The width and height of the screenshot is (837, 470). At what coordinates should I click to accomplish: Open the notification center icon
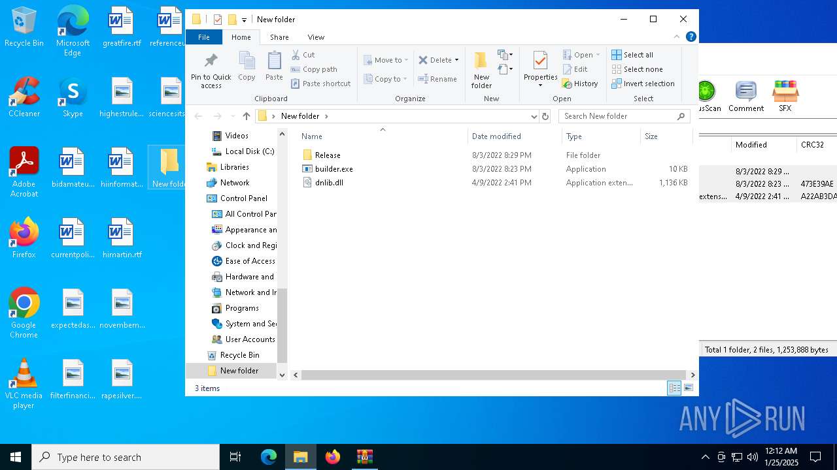(x=815, y=457)
